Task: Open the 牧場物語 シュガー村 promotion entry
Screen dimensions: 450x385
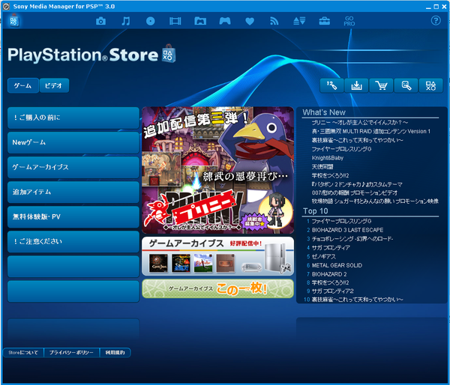Action: pyautogui.click(x=375, y=201)
